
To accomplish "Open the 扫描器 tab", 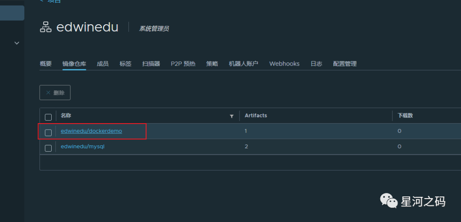I will coord(151,64).
